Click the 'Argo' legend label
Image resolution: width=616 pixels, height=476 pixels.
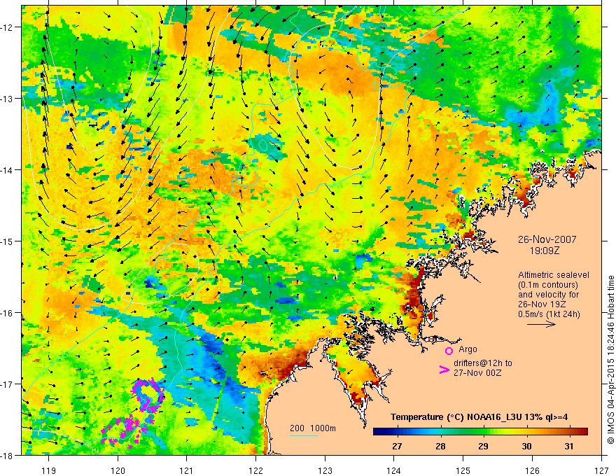pos(468,349)
